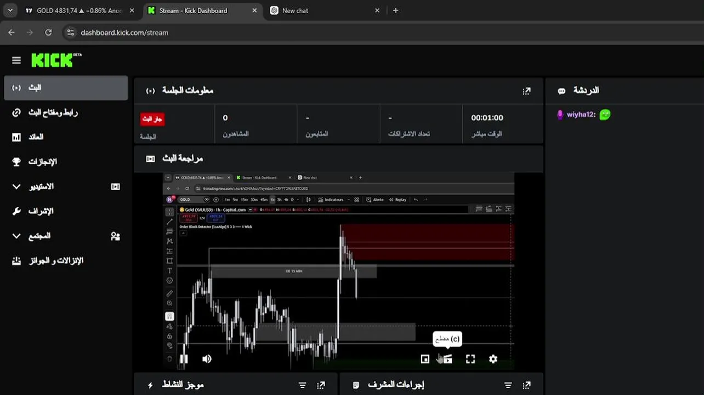Reload the dashboard page
Screen dimensions: 704x395
point(48,32)
